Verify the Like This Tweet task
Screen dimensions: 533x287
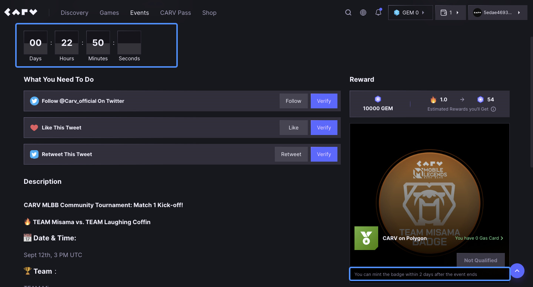[x=324, y=128]
